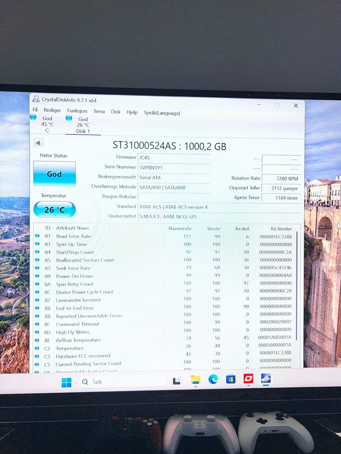
Task: Click the Rå Verdier column header
Action: click(281, 229)
